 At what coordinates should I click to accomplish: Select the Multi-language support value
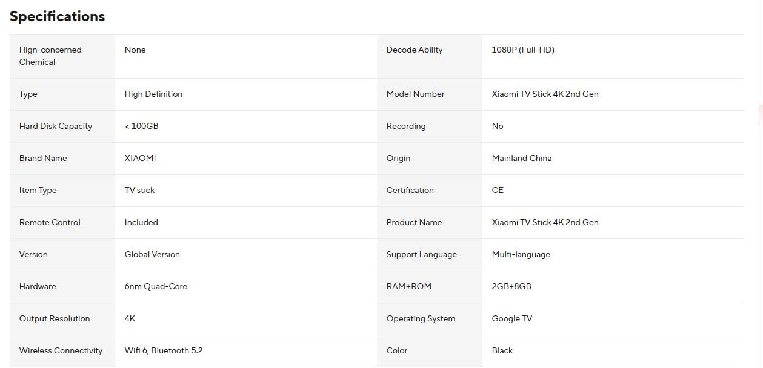point(521,254)
